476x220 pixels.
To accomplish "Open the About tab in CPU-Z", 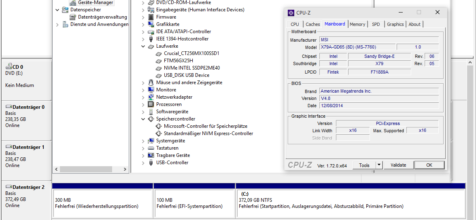I will coord(414,24).
